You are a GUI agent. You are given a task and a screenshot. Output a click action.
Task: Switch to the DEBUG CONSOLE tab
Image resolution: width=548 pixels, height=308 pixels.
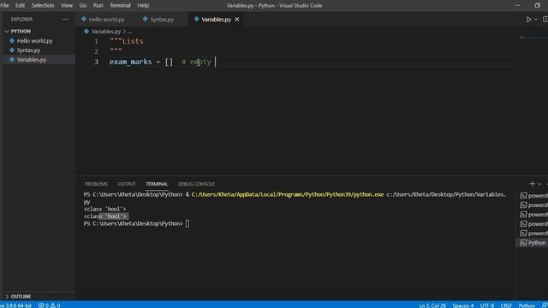coord(196,184)
